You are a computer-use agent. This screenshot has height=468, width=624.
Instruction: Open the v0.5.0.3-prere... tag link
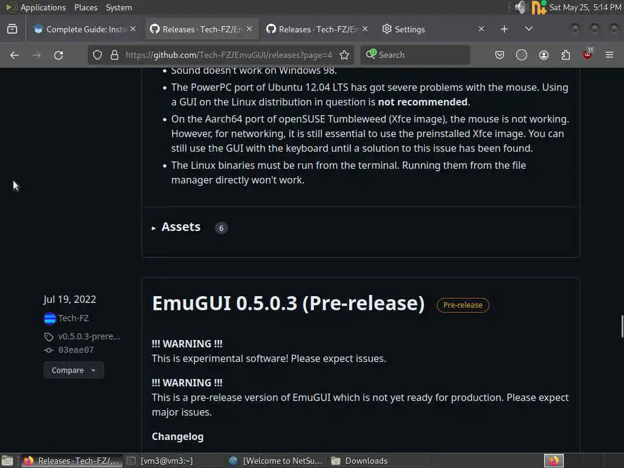(89, 336)
